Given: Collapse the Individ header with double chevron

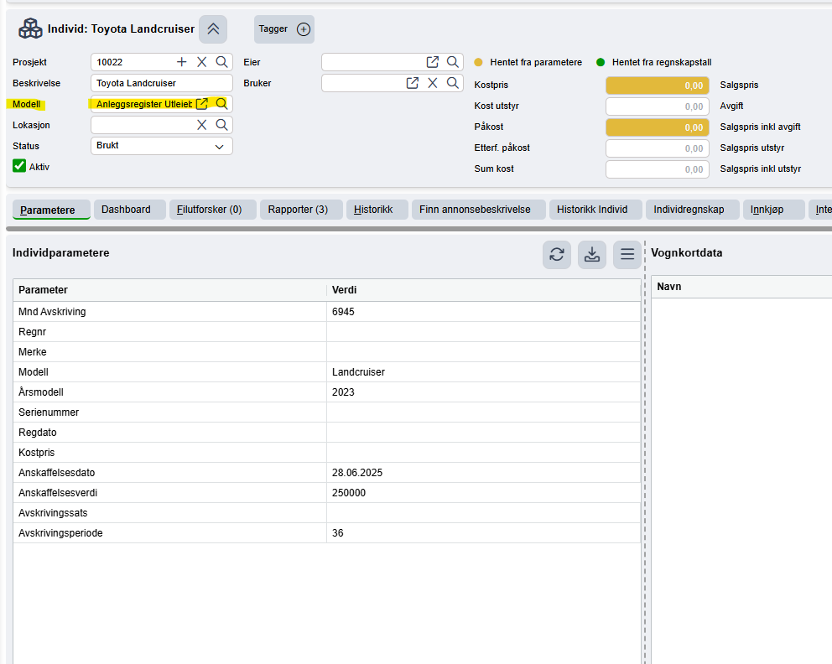Looking at the screenshot, I should [x=213, y=29].
